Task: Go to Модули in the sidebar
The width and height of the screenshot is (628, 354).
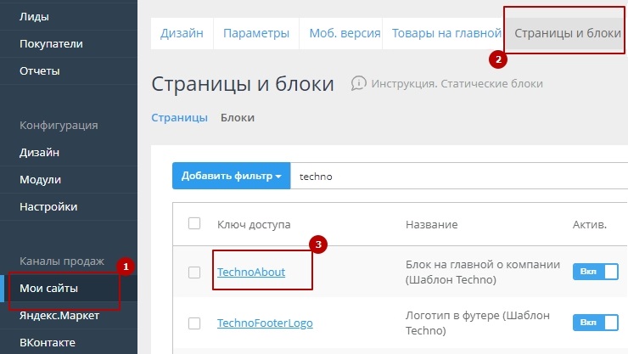Action: [x=40, y=179]
